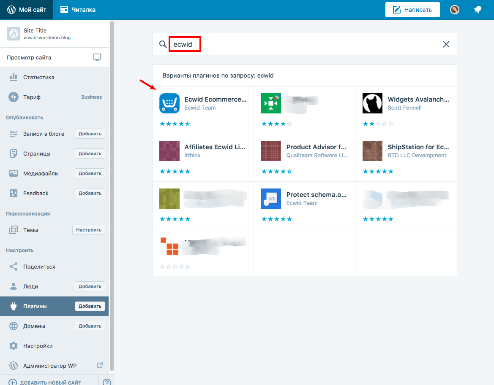Open ShipStation for Ecwid plugin
This screenshot has width=494, height=385.
tap(406, 158)
